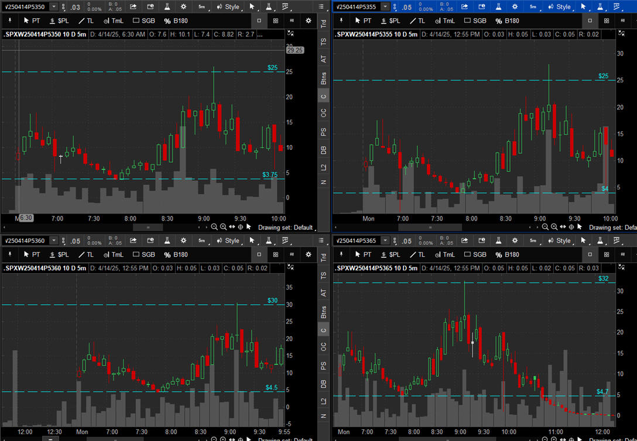Select SGB rectangle tool on P5365 chart
Screen dimensions: 637x441
tap(475, 255)
